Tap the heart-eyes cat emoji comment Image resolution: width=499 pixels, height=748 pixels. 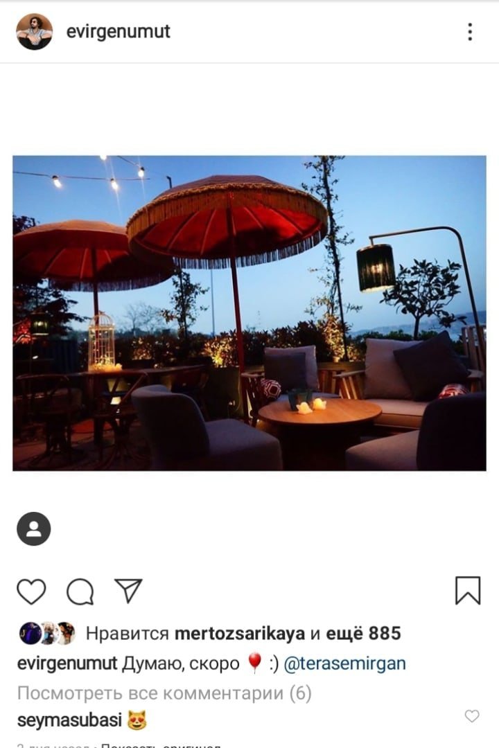[137, 720]
